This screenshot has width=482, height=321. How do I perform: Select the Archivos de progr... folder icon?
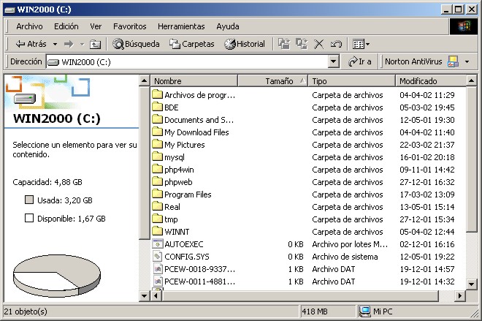(158, 94)
